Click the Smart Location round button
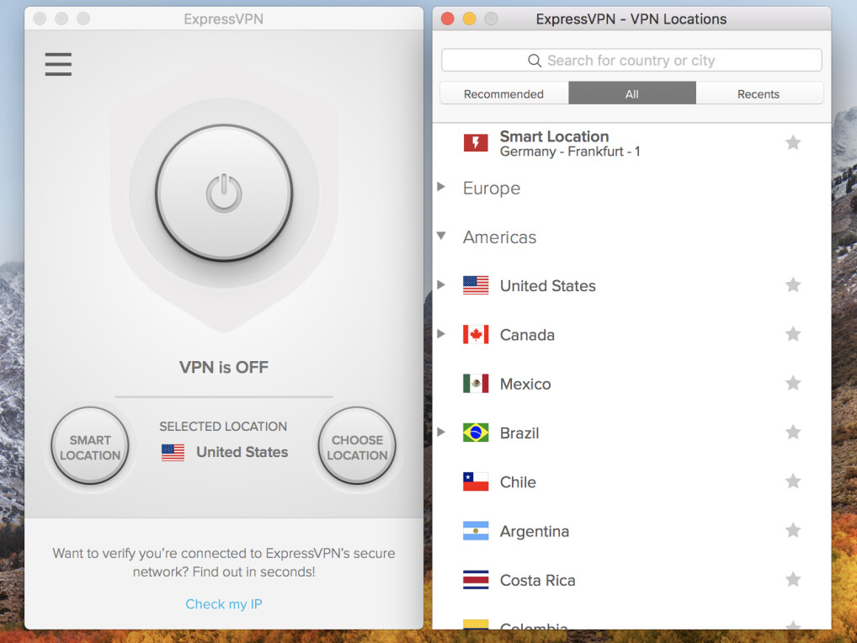This screenshot has width=857, height=643. (x=90, y=446)
